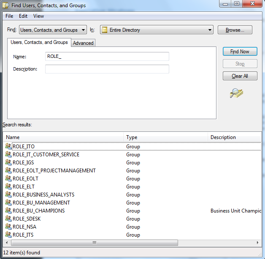The width and height of the screenshot is (265, 259).
Task: Select the ROLE_EOLT result name
Action: click(x=25, y=179)
